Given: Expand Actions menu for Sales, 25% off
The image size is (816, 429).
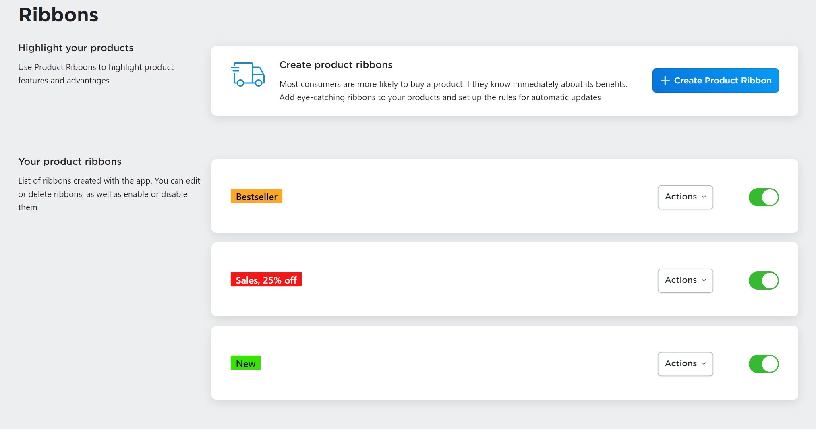Looking at the screenshot, I should (x=685, y=281).
